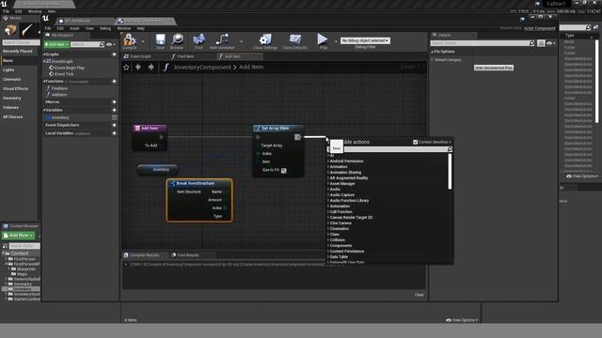Image resolution: width=602 pixels, height=338 pixels.
Task: Select Lights category in Modes panel
Action: [x=8, y=70]
